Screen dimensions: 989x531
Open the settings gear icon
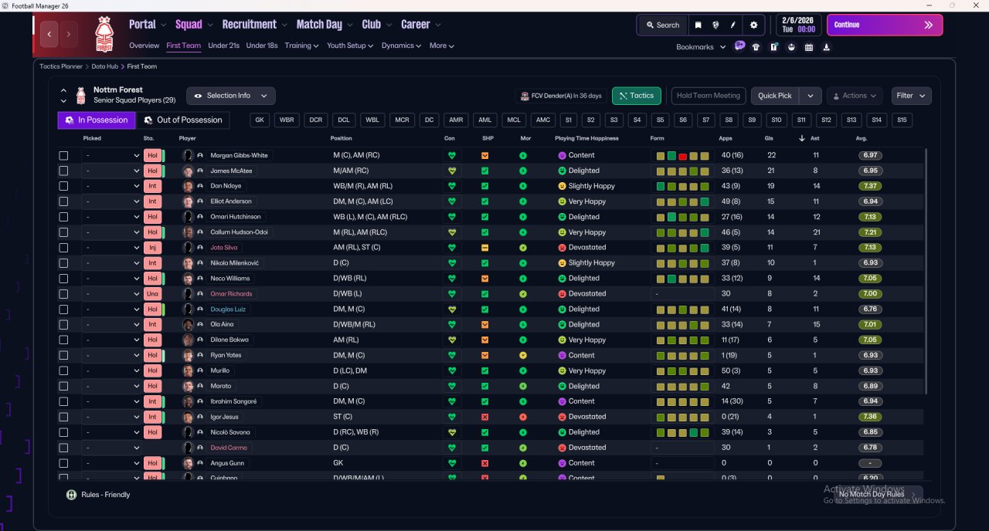click(754, 25)
